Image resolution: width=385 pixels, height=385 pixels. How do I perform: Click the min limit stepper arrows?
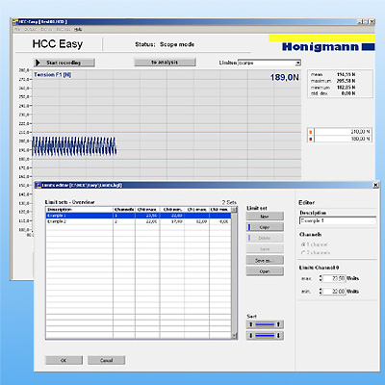[x=321, y=292]
